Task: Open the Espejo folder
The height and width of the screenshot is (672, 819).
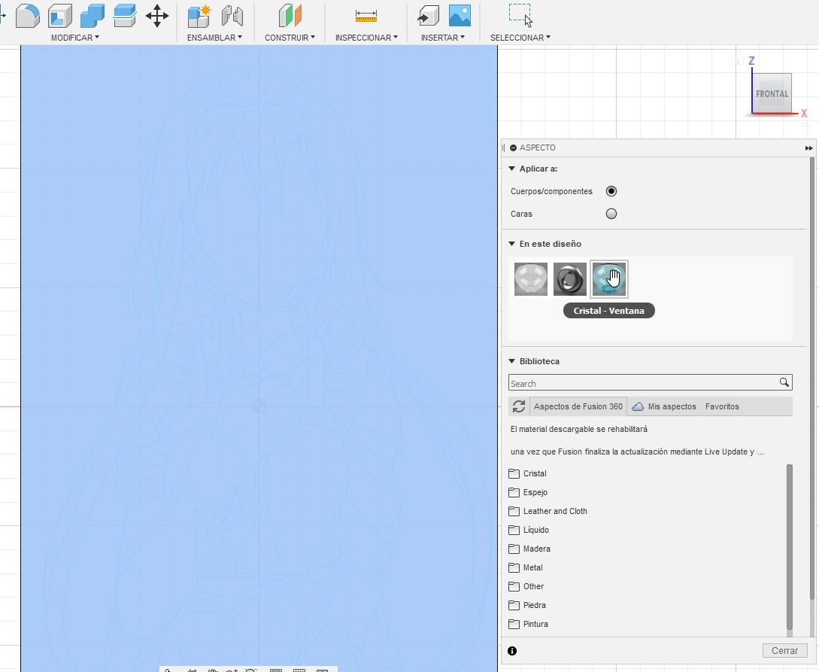Action: [x=528, y=492]
